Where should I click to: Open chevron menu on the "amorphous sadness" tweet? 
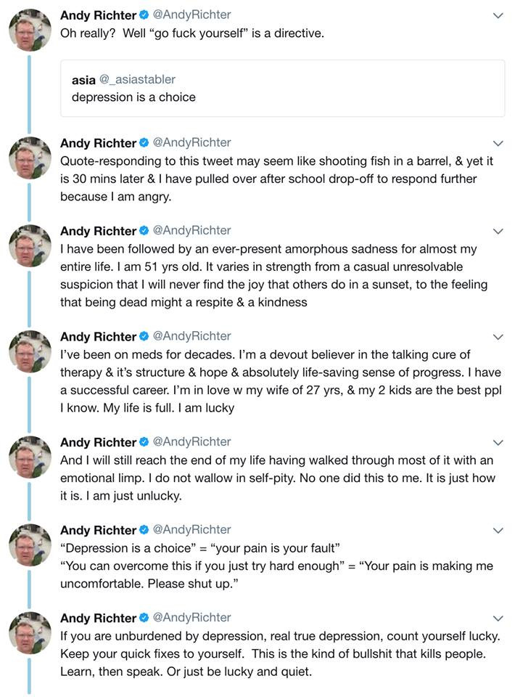pos(498,231)
